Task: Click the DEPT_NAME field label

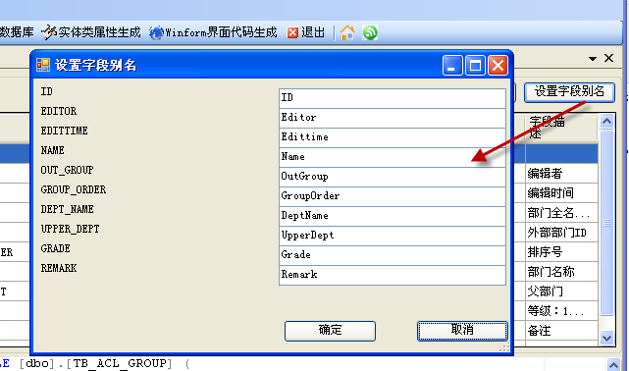Action: click(x=67, y=209)
